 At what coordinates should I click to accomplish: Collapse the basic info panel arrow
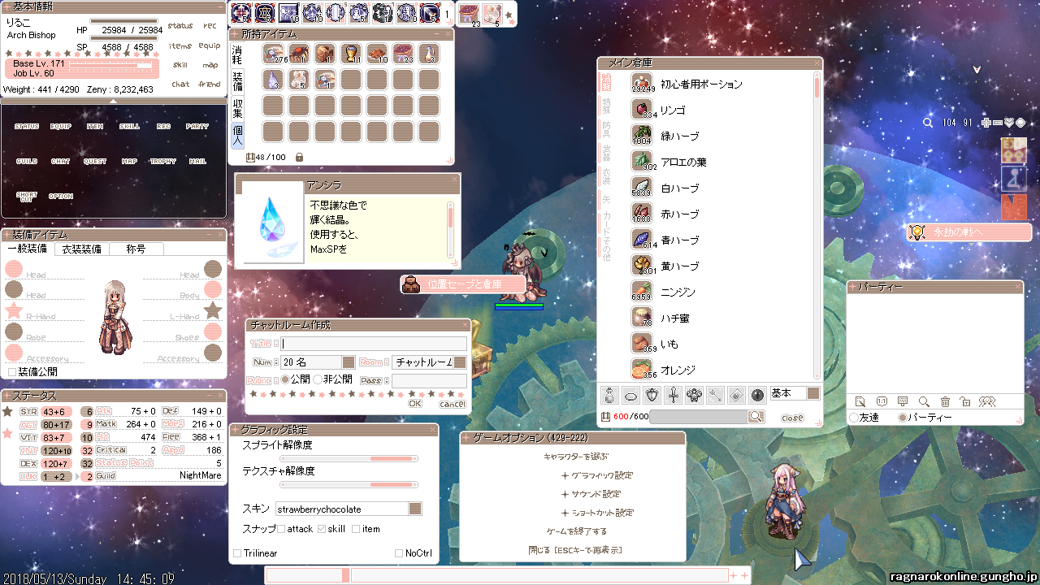click(x=112, y=102)
